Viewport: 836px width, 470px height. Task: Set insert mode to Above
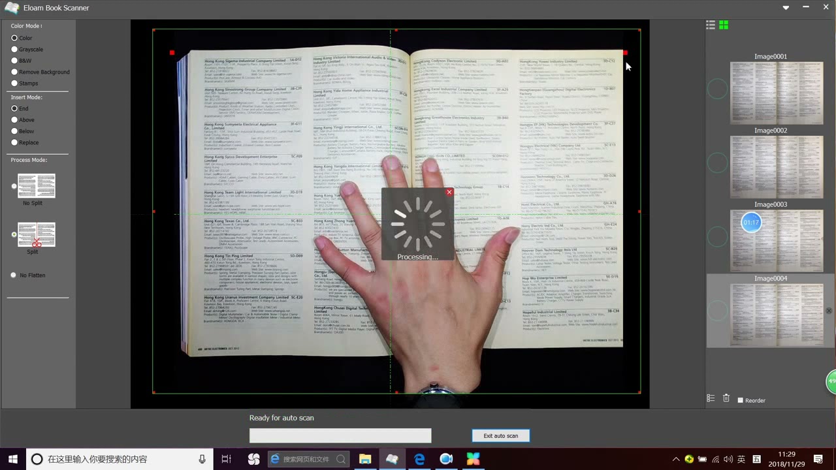point(14,120)
